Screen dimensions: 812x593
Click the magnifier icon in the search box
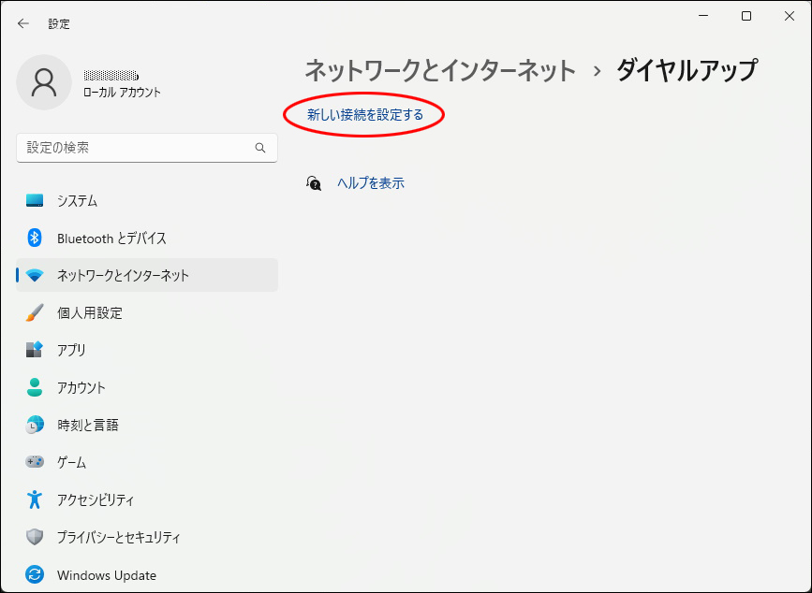coord(260,148)
